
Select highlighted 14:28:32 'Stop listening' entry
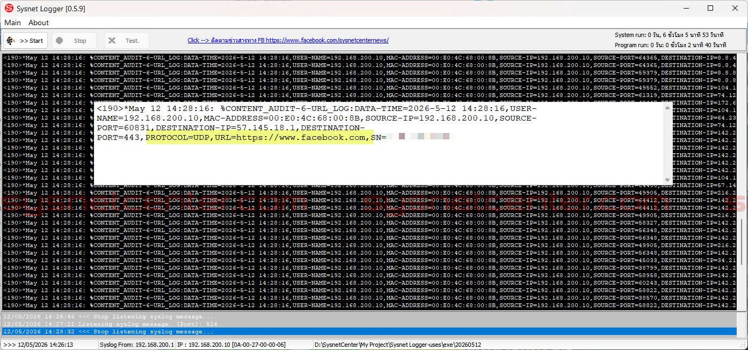(369, 332)
